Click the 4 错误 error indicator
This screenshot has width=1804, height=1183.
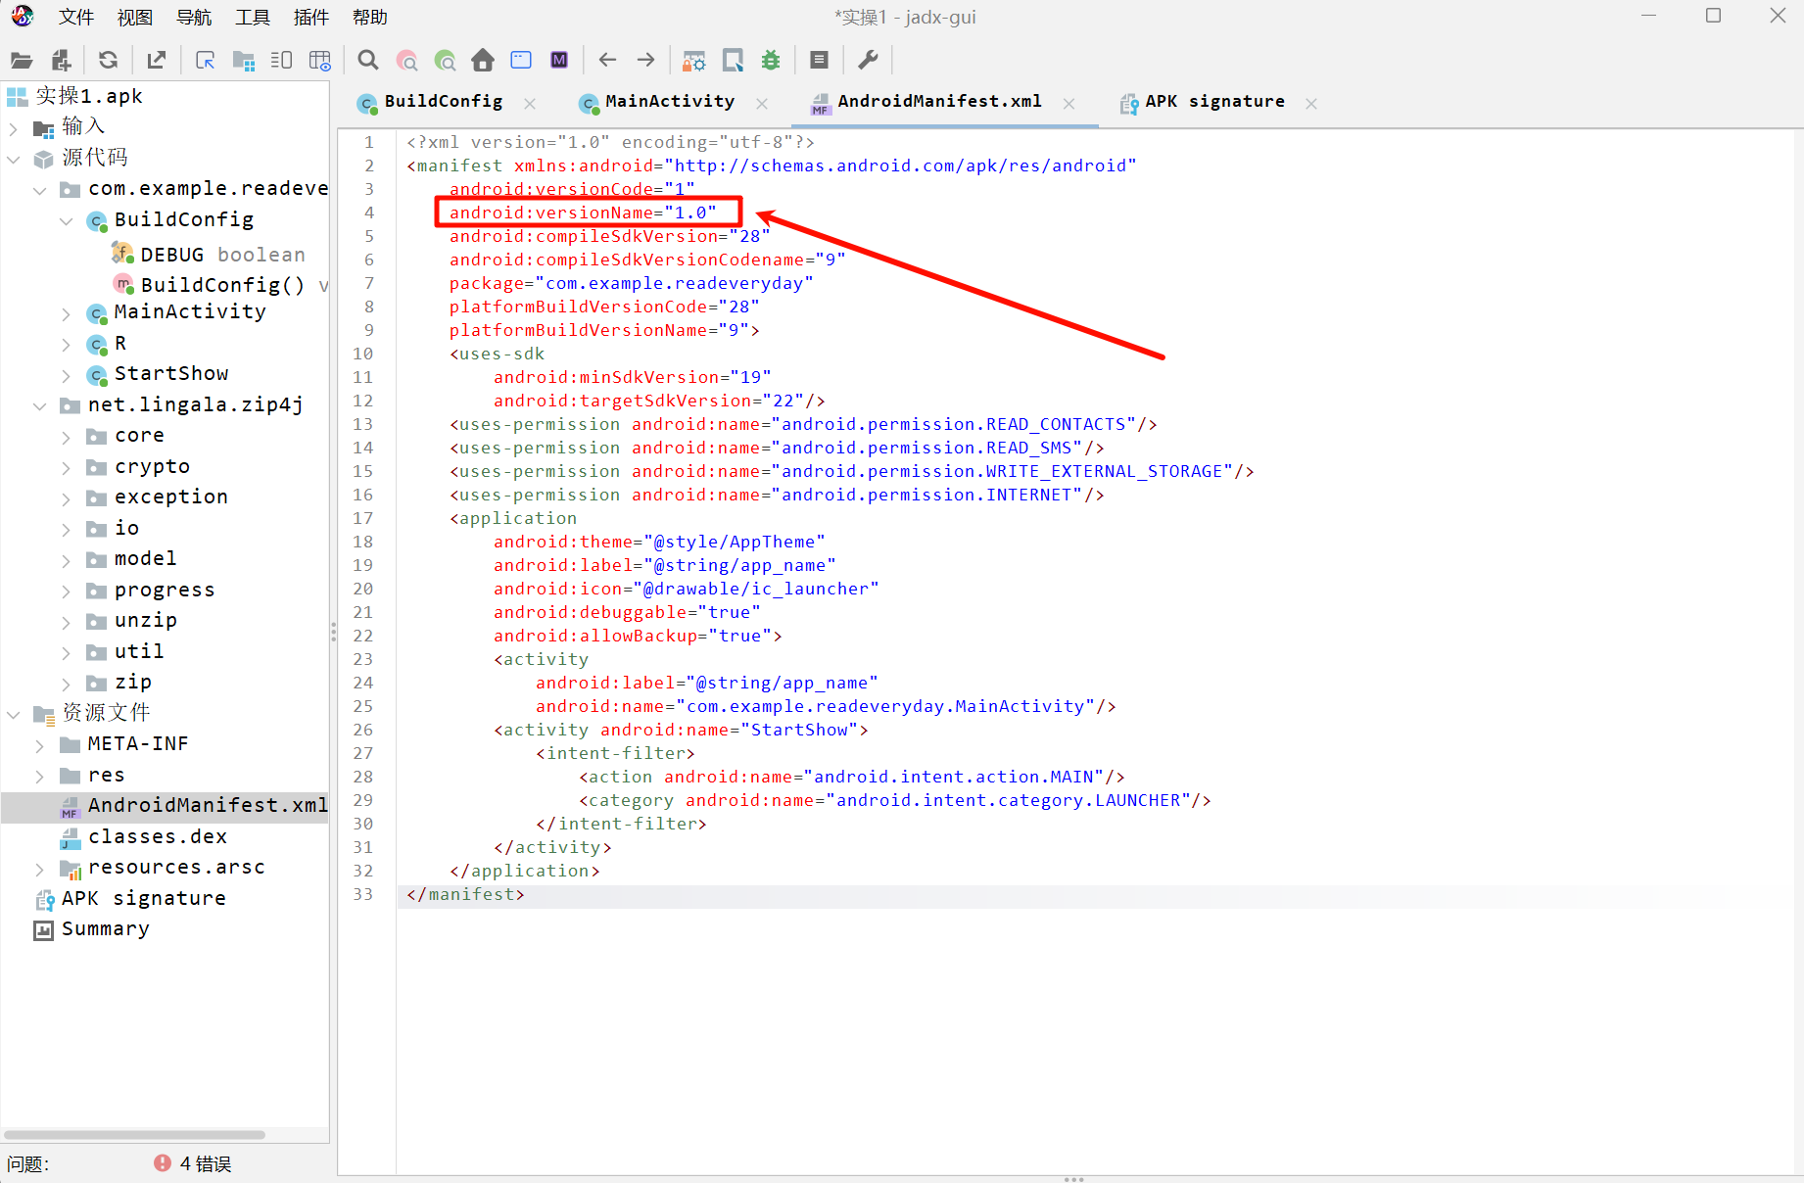click(194, 1163)
